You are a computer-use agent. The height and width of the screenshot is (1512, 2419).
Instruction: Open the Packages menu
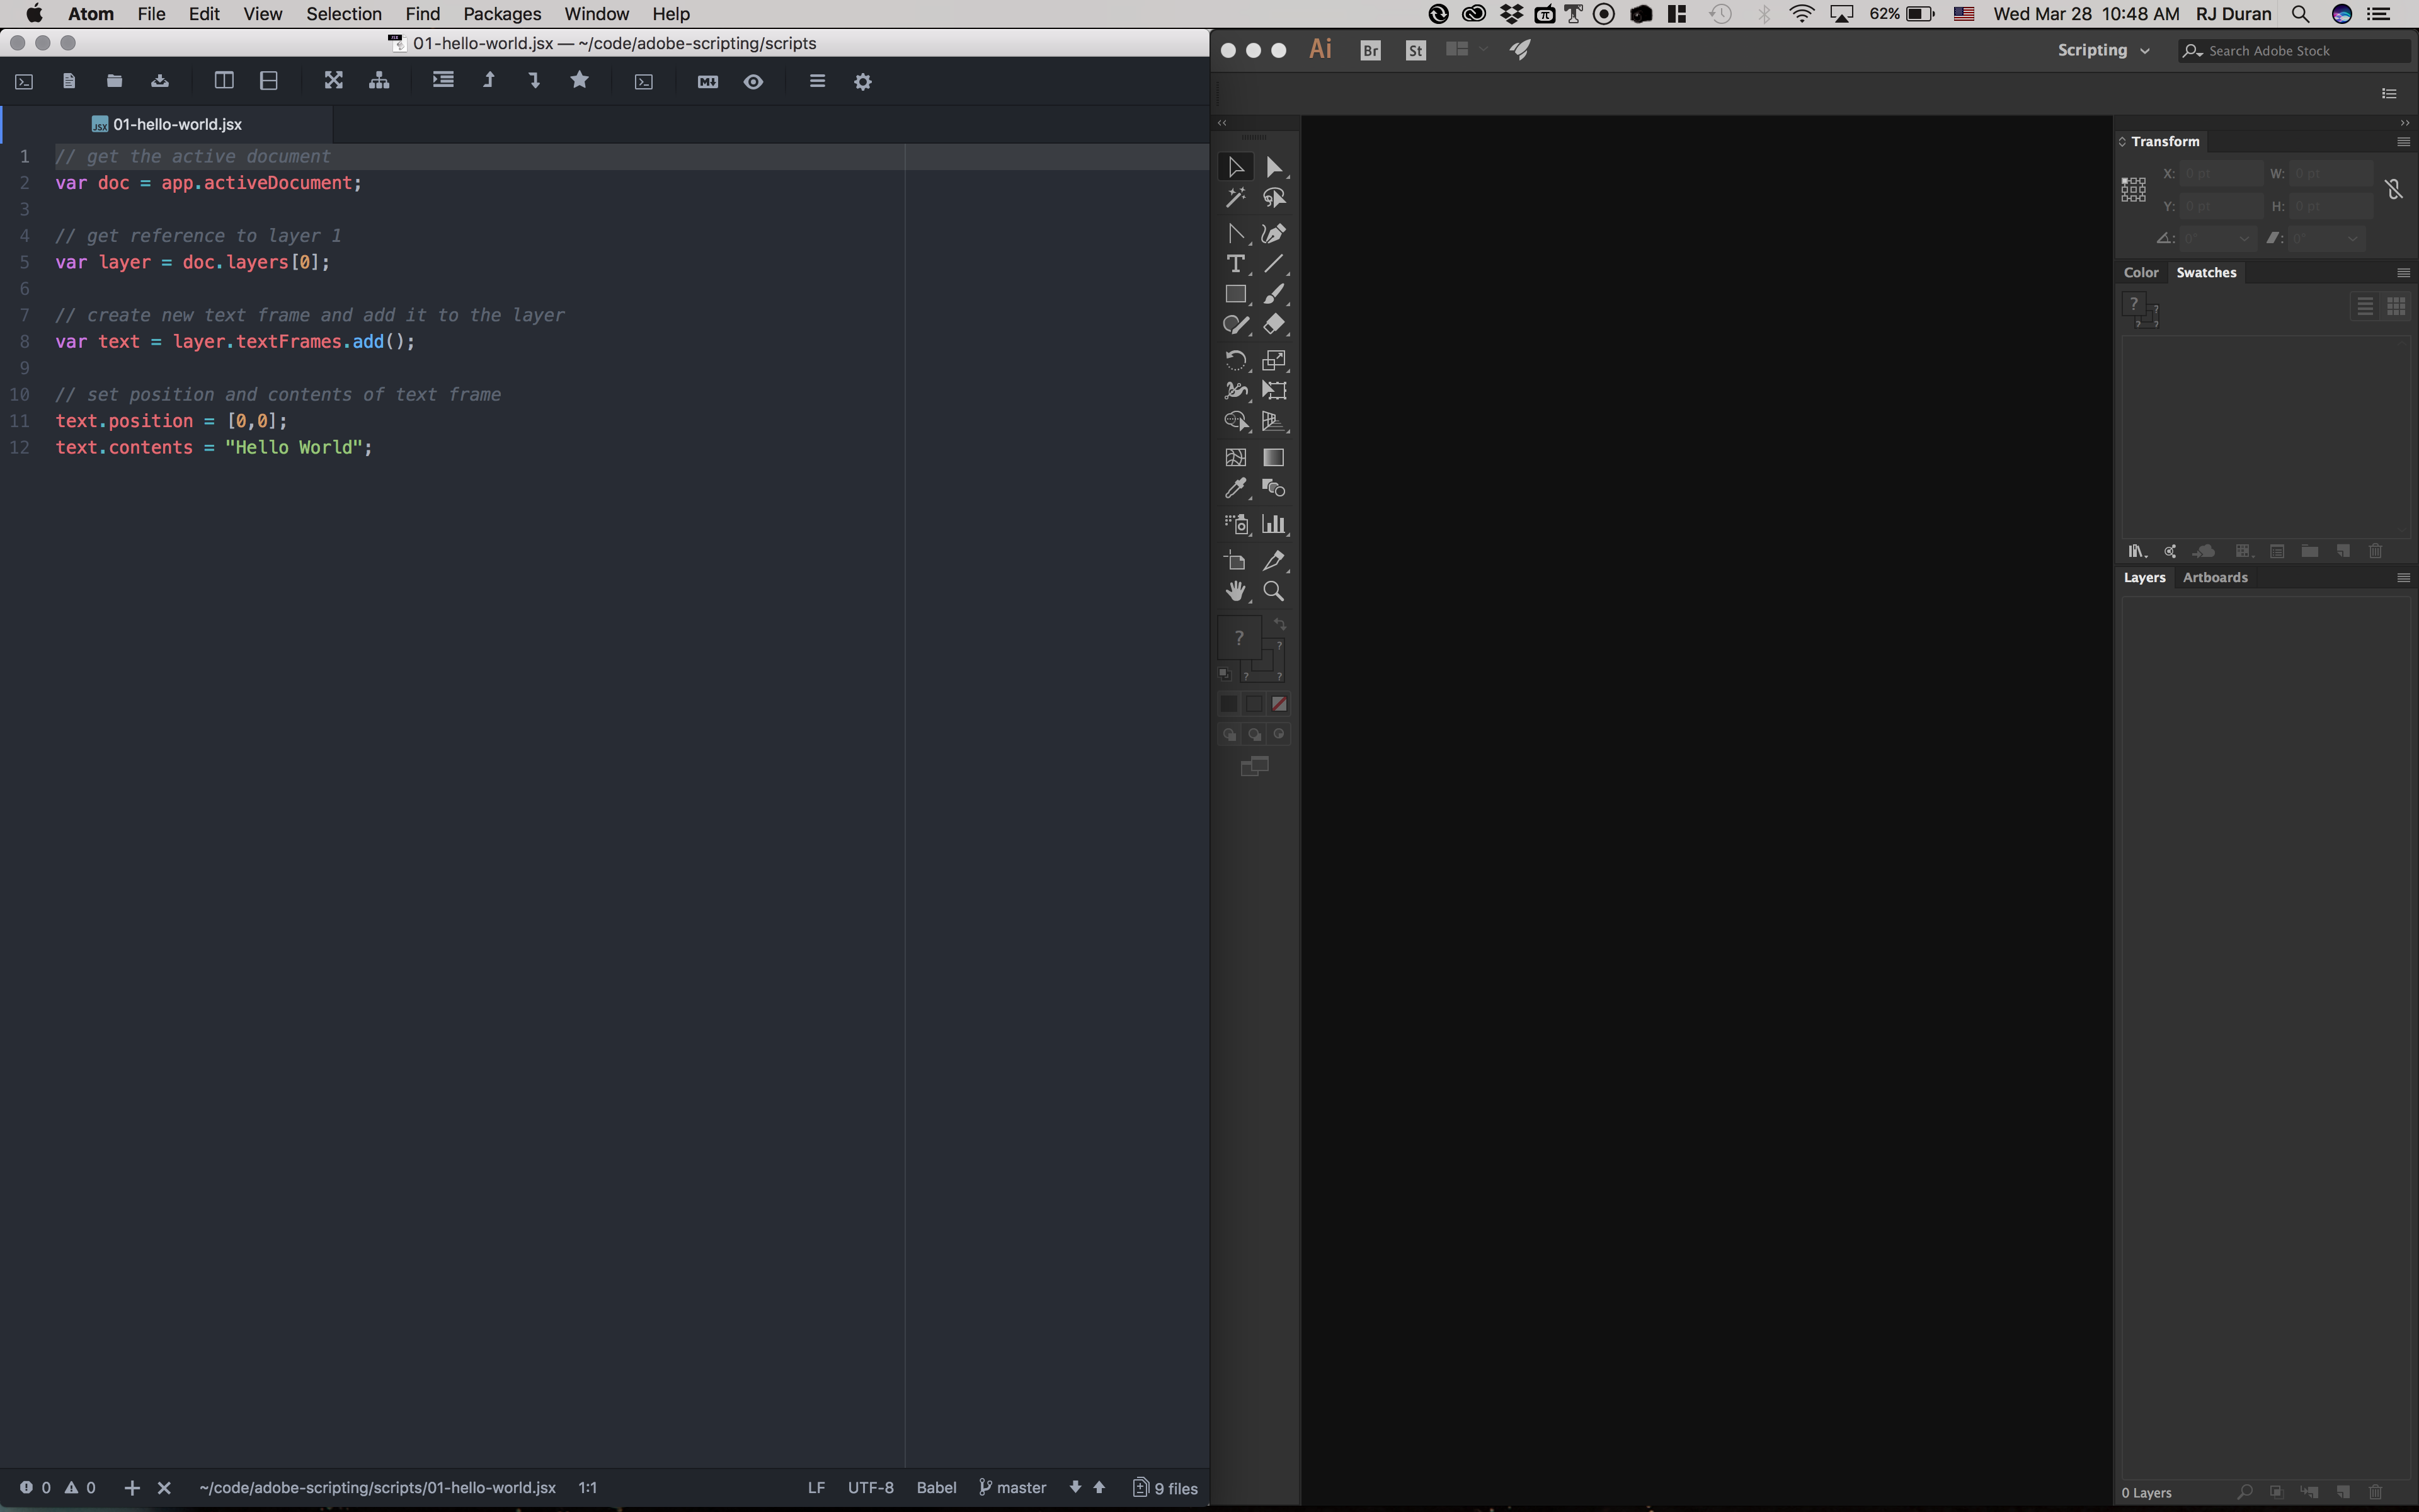point(502,14)
